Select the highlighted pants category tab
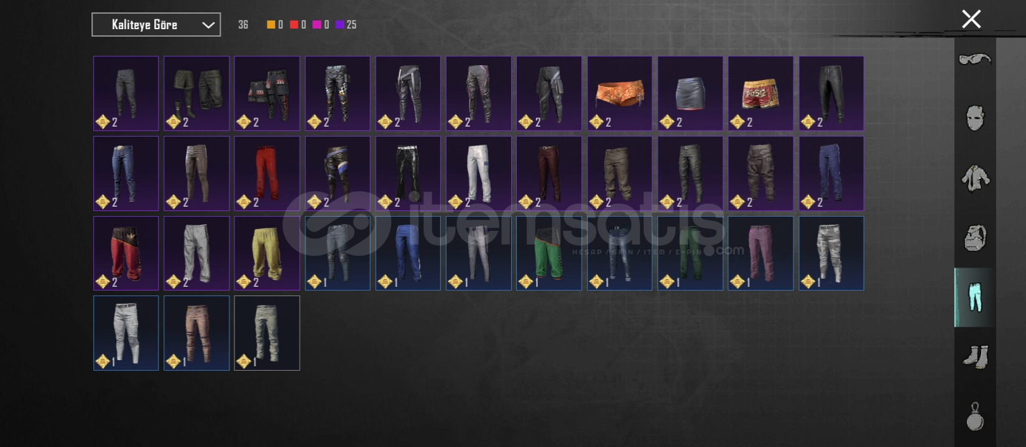Screen dimensions: 1026x447 (x=975, y=297)
